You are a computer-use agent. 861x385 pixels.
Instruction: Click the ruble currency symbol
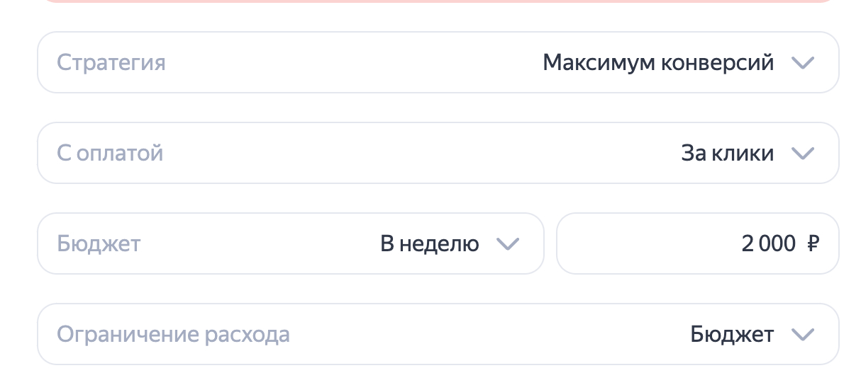(x=813, y=244)
